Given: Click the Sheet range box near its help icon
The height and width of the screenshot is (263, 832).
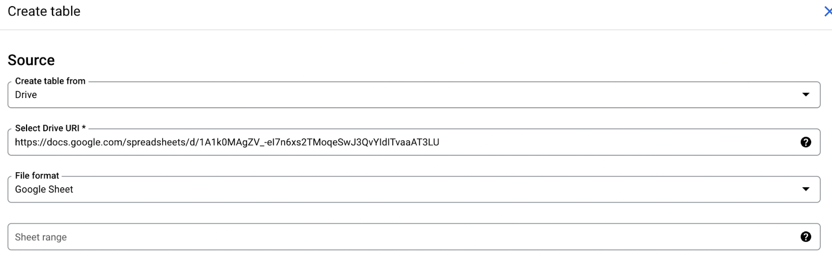Looking at the screenshot, I should pyautogui.click(x=780, y=237).
